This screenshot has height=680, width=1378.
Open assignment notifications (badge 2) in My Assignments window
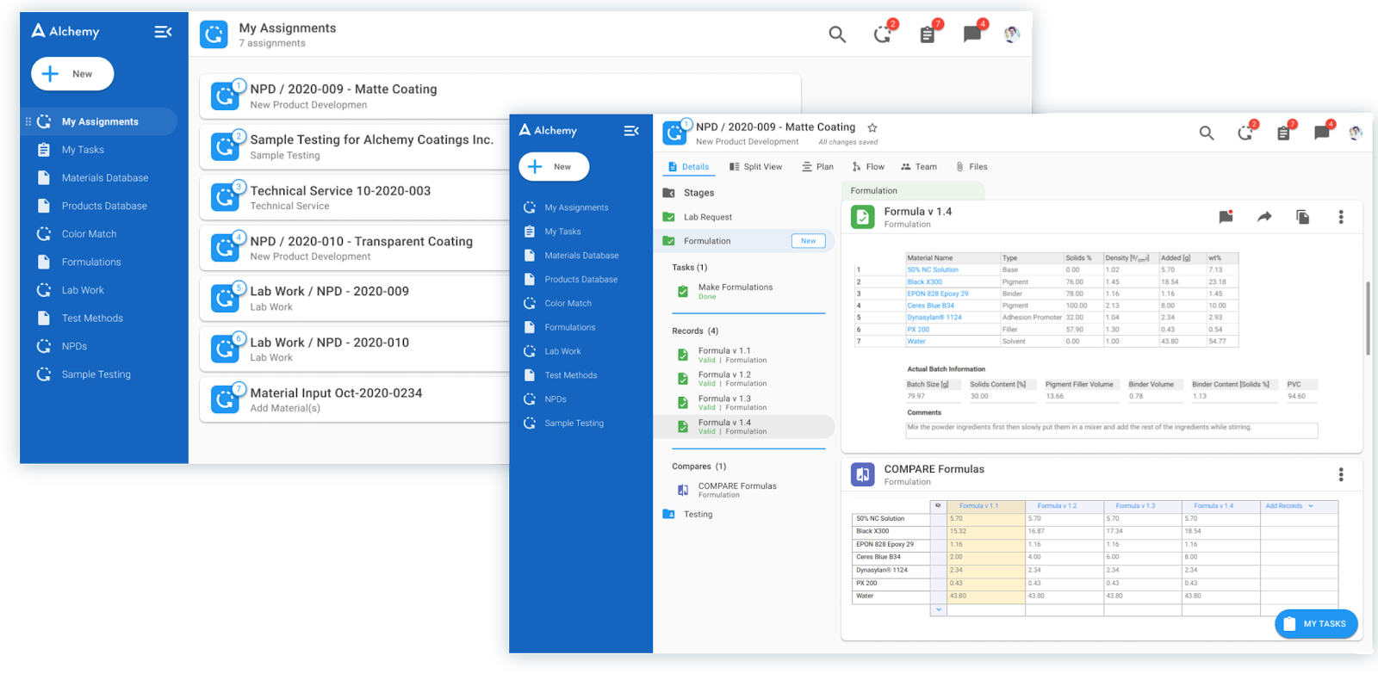click(883, 34)
